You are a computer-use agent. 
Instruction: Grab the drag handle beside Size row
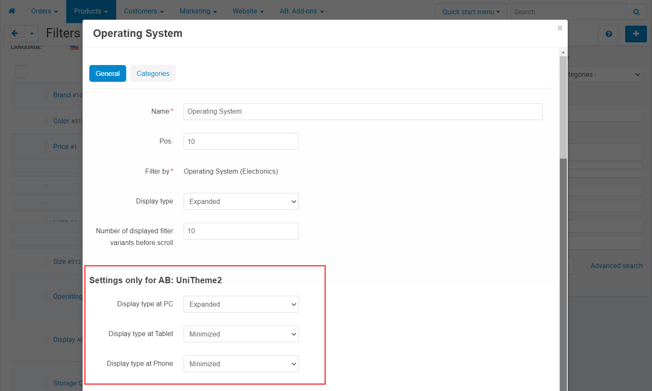46,261
